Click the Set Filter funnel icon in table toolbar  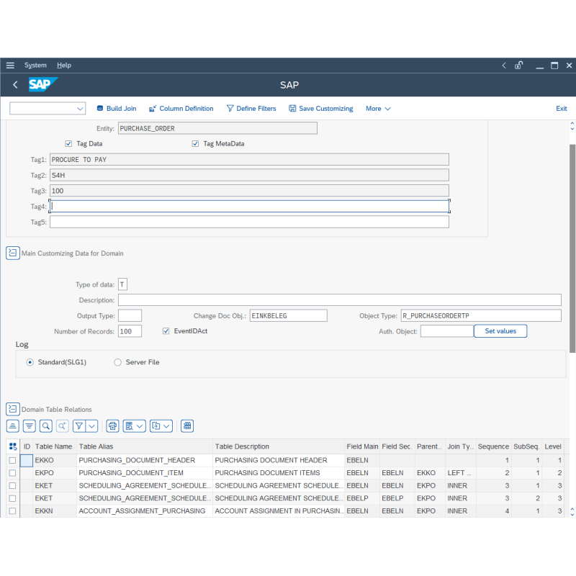tap(79, 426)
